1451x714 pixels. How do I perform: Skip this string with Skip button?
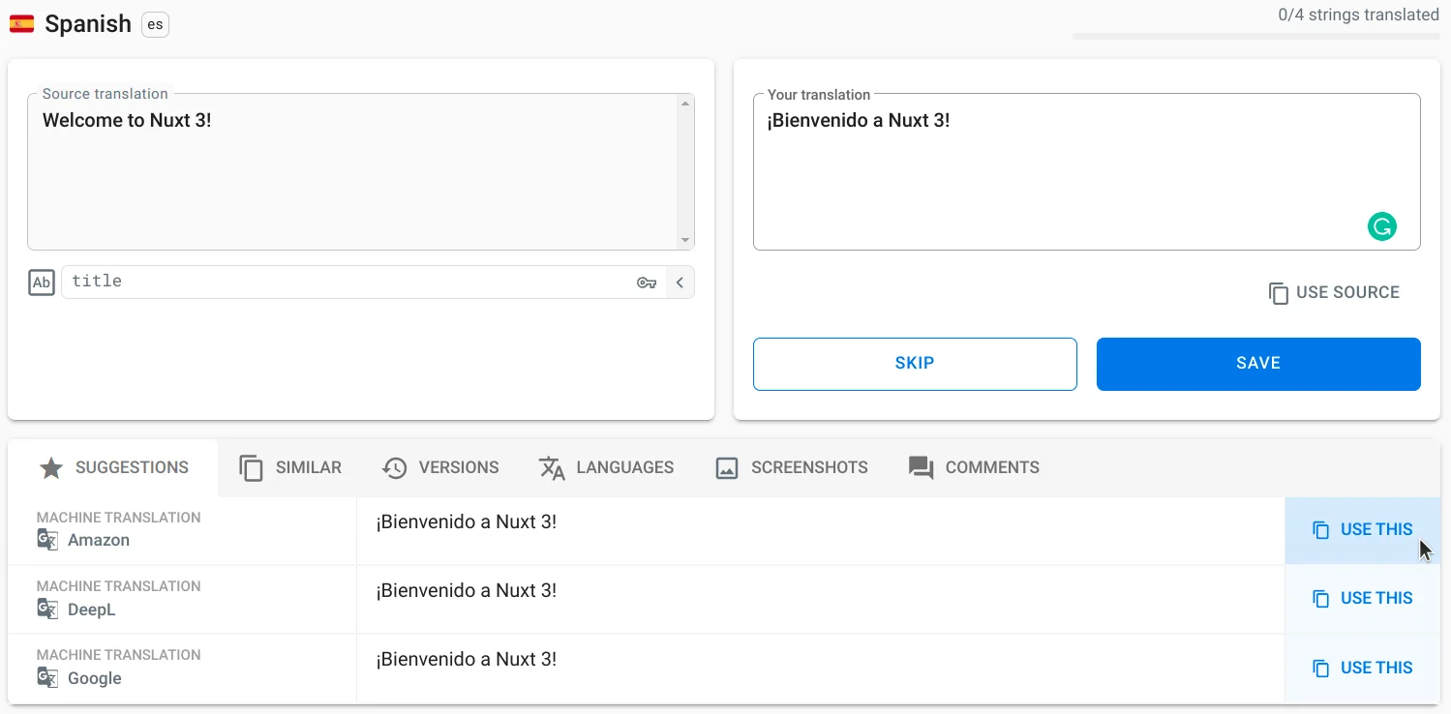(x=915, y=364)
